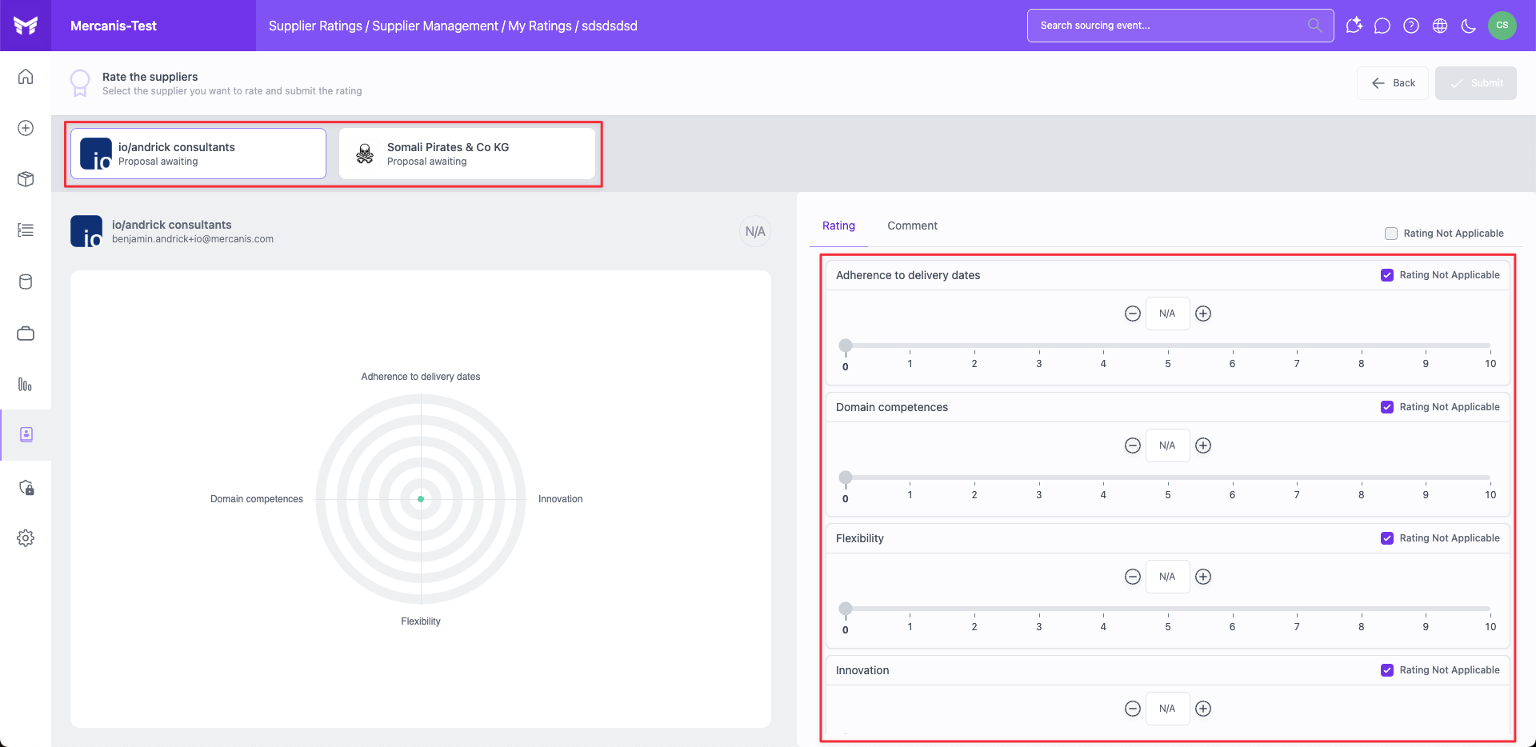Click the plus circle sidebar icon

(26, 128)
